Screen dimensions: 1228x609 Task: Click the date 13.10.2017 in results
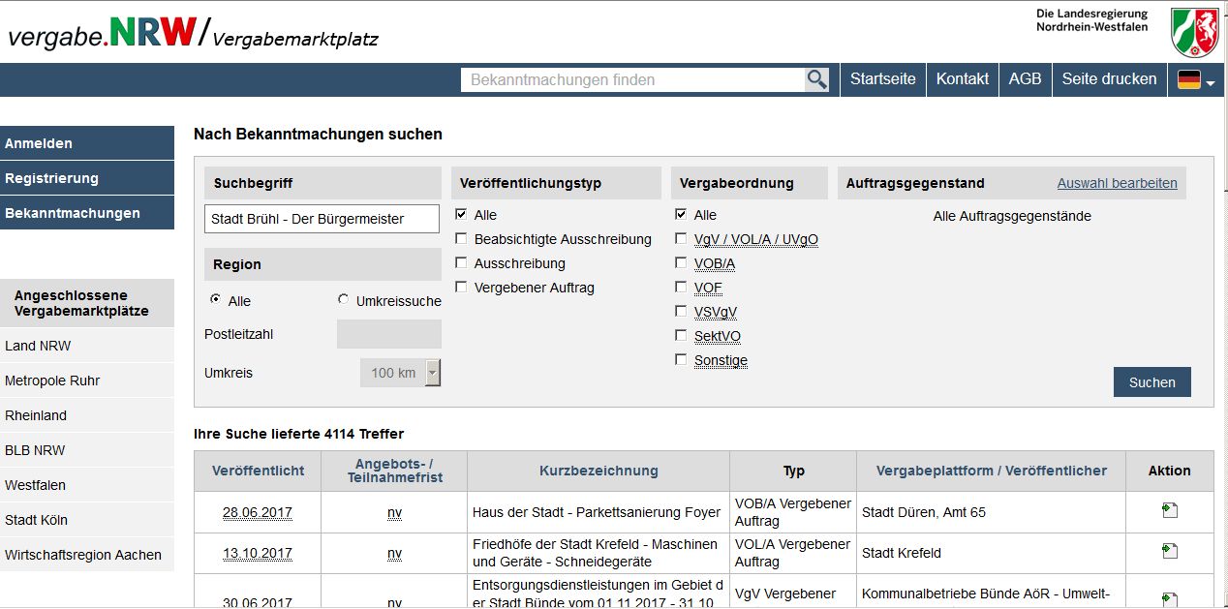(257, 553)
